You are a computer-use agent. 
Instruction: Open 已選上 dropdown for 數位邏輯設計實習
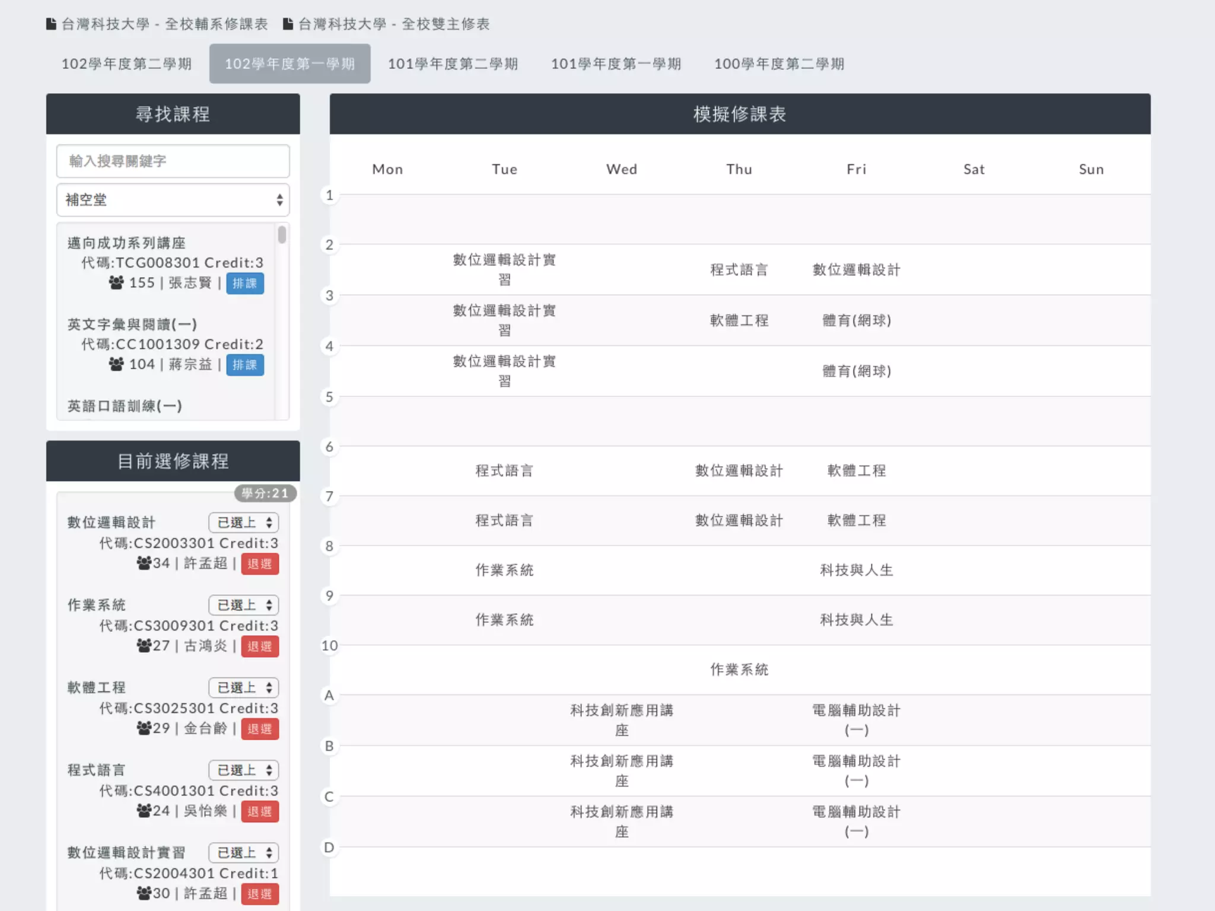pyautogui.click(x=243, y=852)
